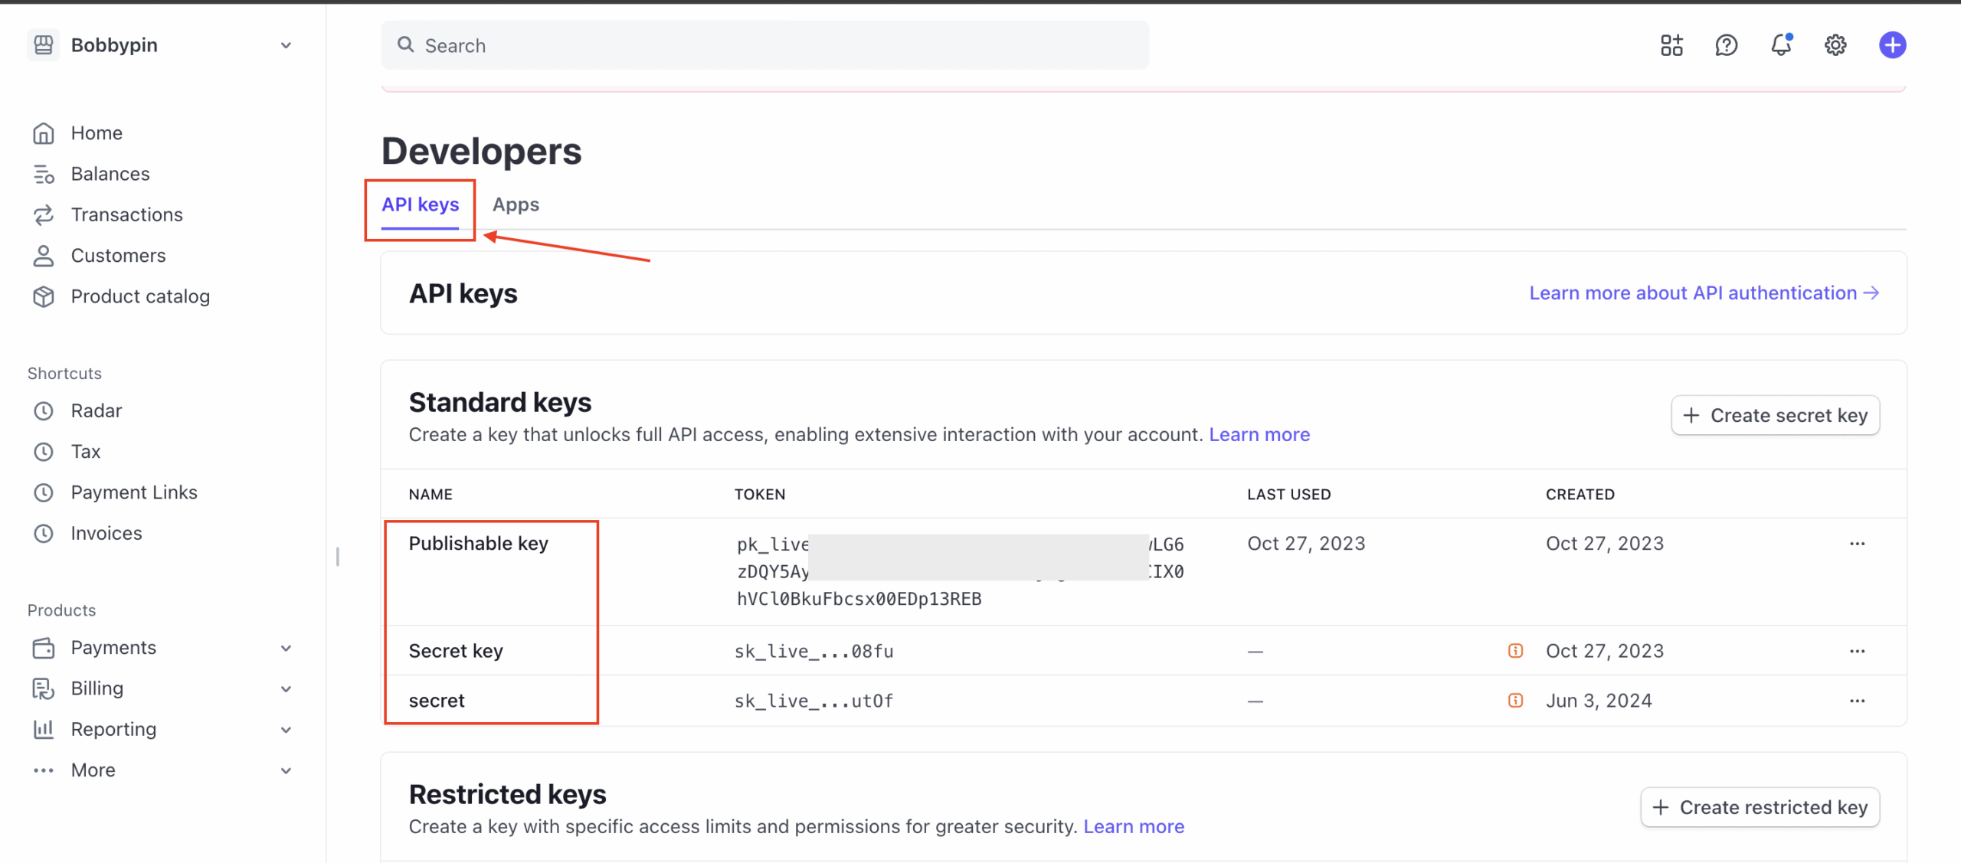Image resolution: width=1961 pixels, height=863 pixels.
Task: Open options menu for Publishable key row
Action: (1857, 544)
